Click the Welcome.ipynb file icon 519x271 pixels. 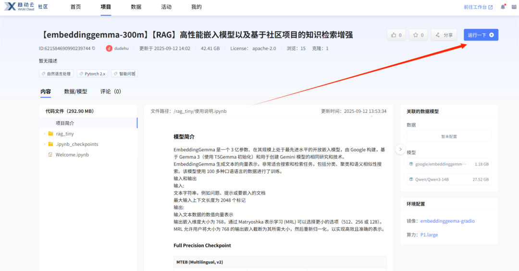pyautogui.click(x=50, y=155)
